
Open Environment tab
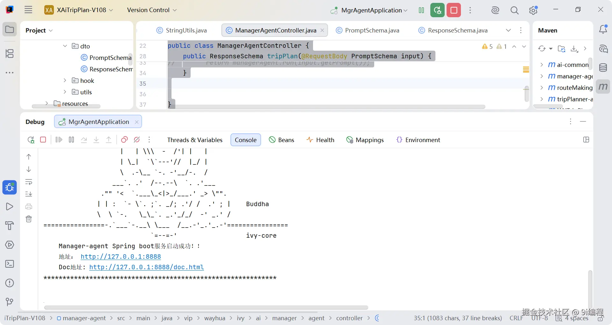(x=418, y=140)
